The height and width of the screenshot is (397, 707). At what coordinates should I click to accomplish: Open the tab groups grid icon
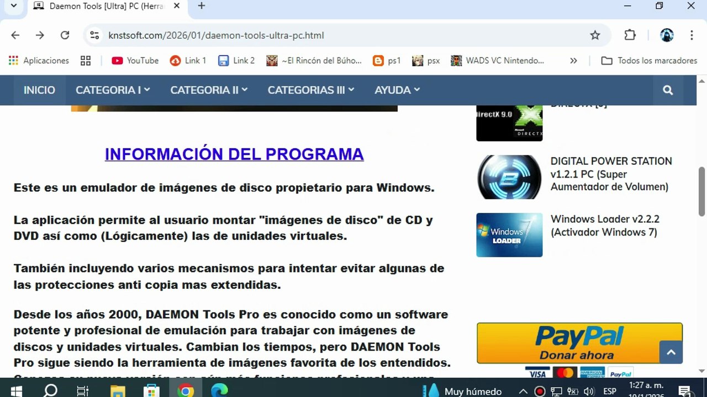[86, 61]
